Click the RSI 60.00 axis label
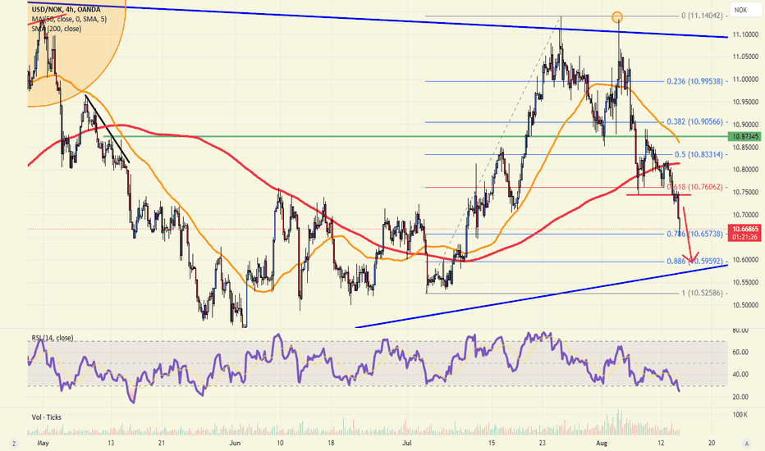The height and width of the screenshot is (451, 765). (x=740, y=352)
